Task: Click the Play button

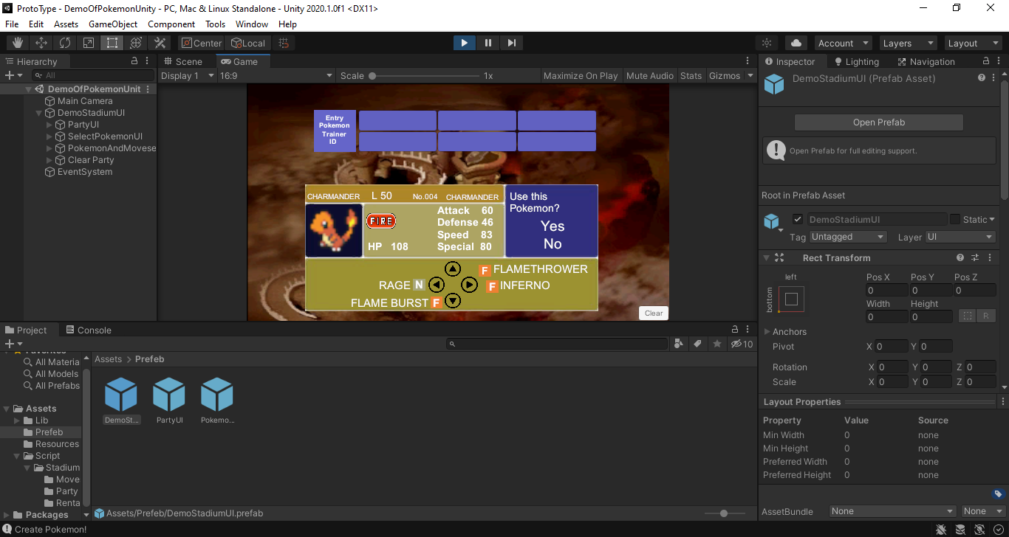Action: pyautogui.click(x=465, y=43)
